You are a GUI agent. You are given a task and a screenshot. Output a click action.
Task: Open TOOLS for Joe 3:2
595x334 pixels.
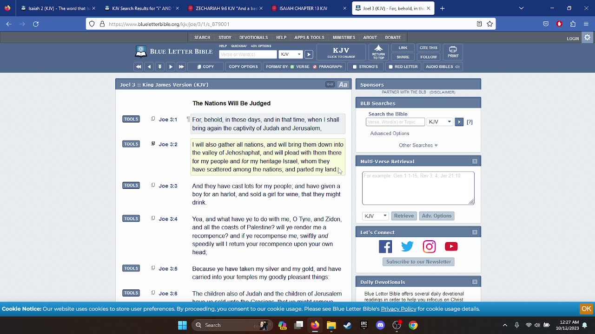click(131, 144)
